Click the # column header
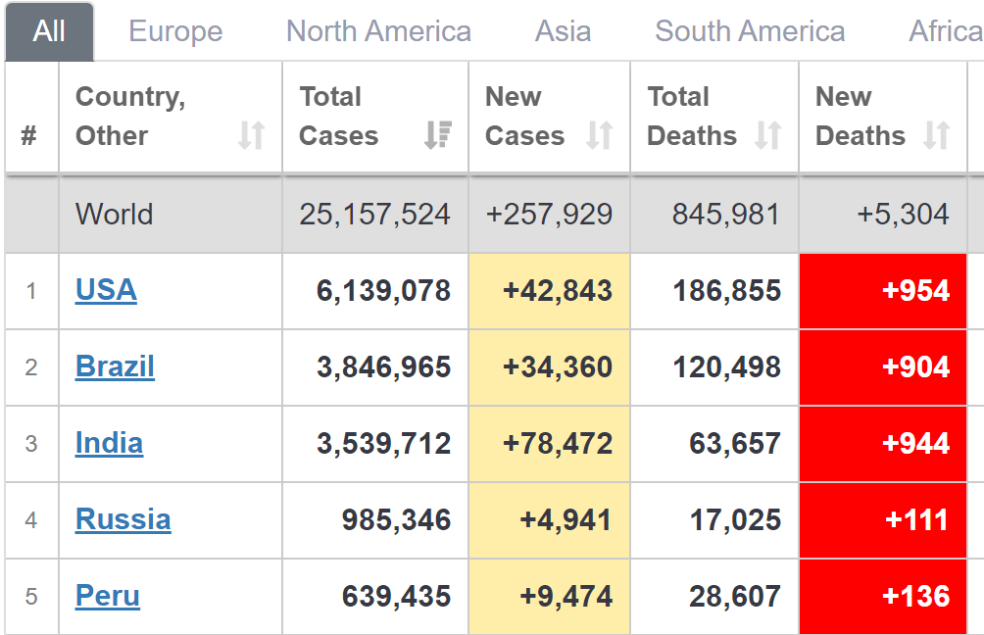The width and height of the screenshot is (984, 635). pyautogui.click(x=28, y=135)
